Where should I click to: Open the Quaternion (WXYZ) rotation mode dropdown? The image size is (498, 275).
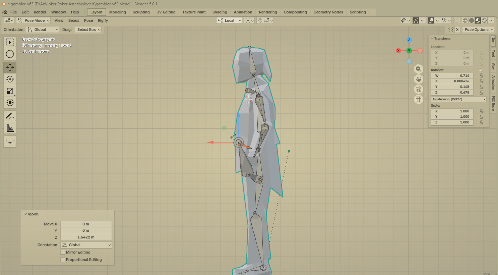click(458, 99)
